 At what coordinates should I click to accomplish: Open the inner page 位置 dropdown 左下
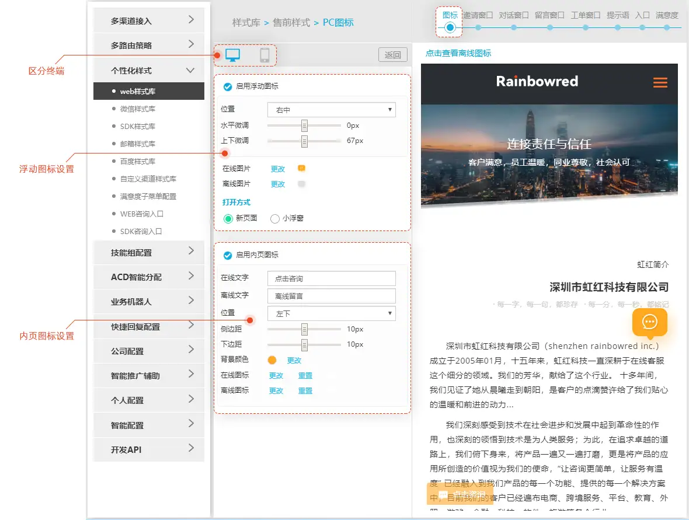pyautogui.click(x=331, y=313)
